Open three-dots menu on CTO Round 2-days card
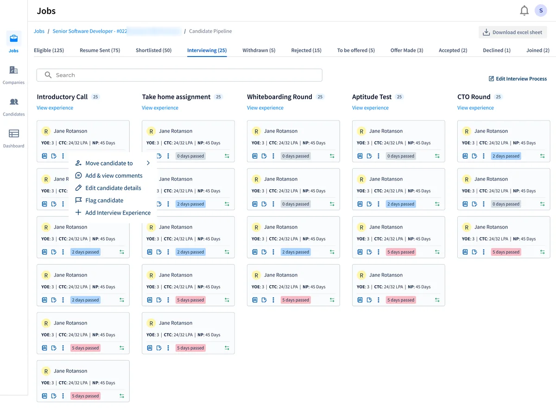 click(484, 156)
